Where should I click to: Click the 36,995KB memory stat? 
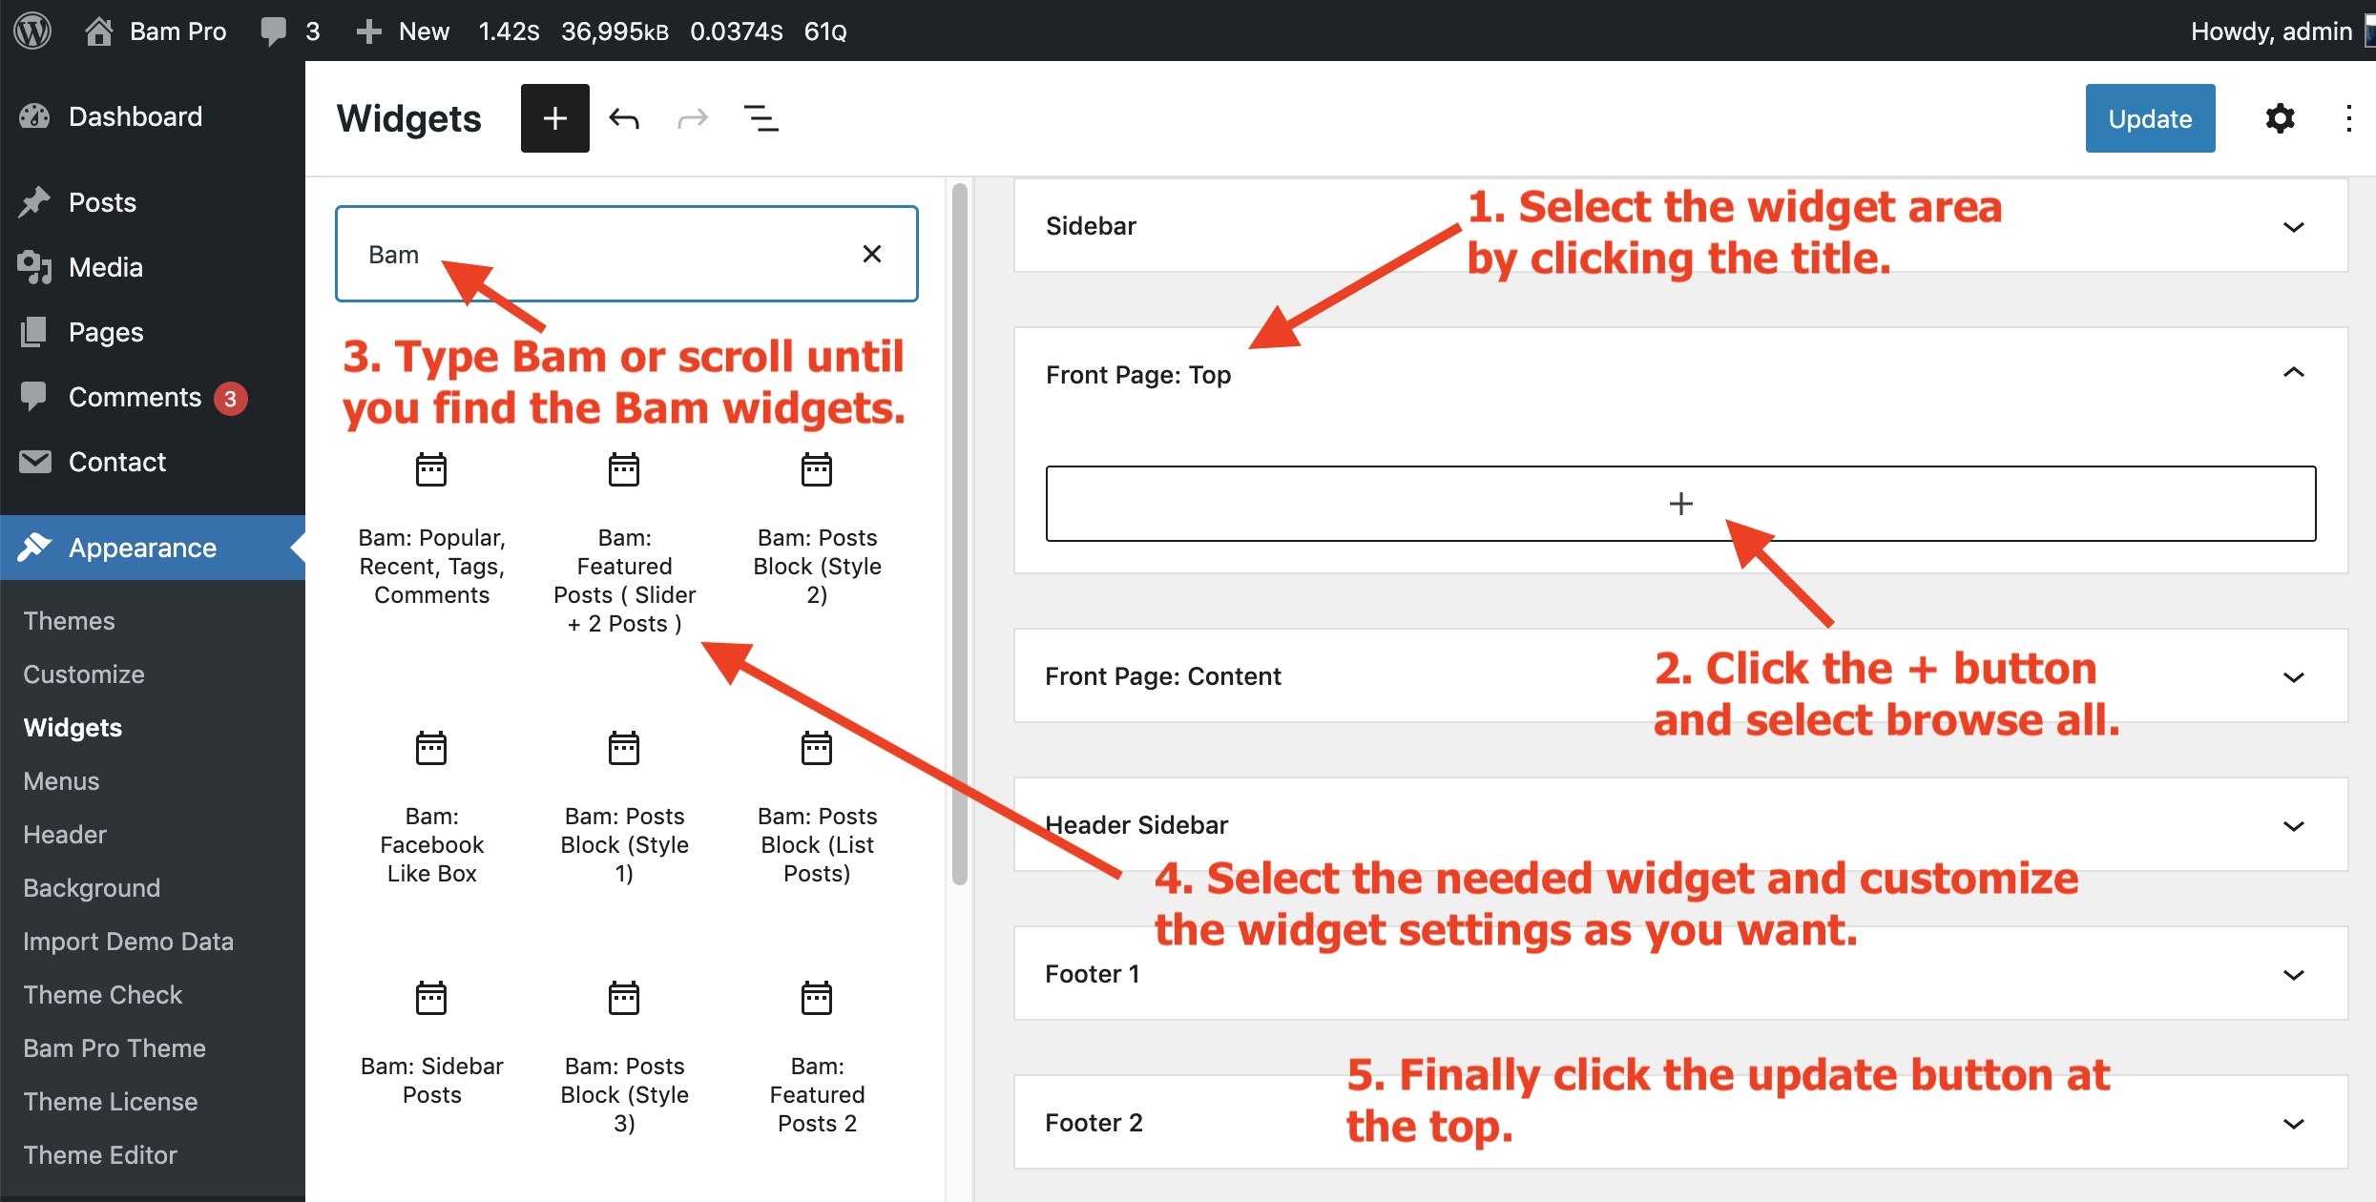(615, 31)
